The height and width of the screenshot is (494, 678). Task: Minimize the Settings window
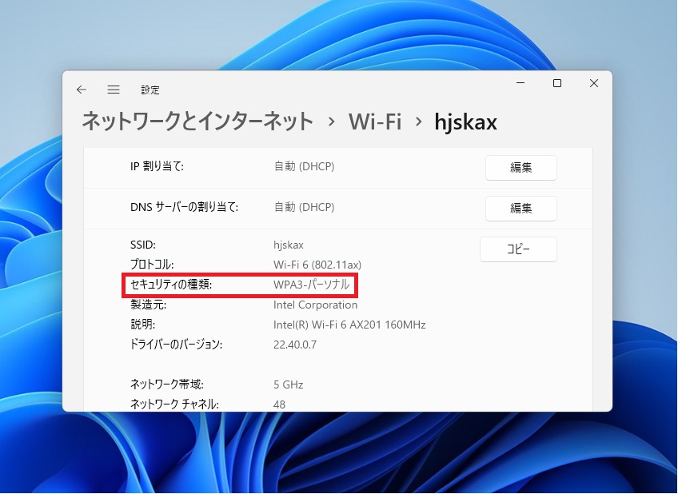pos(520,83)
